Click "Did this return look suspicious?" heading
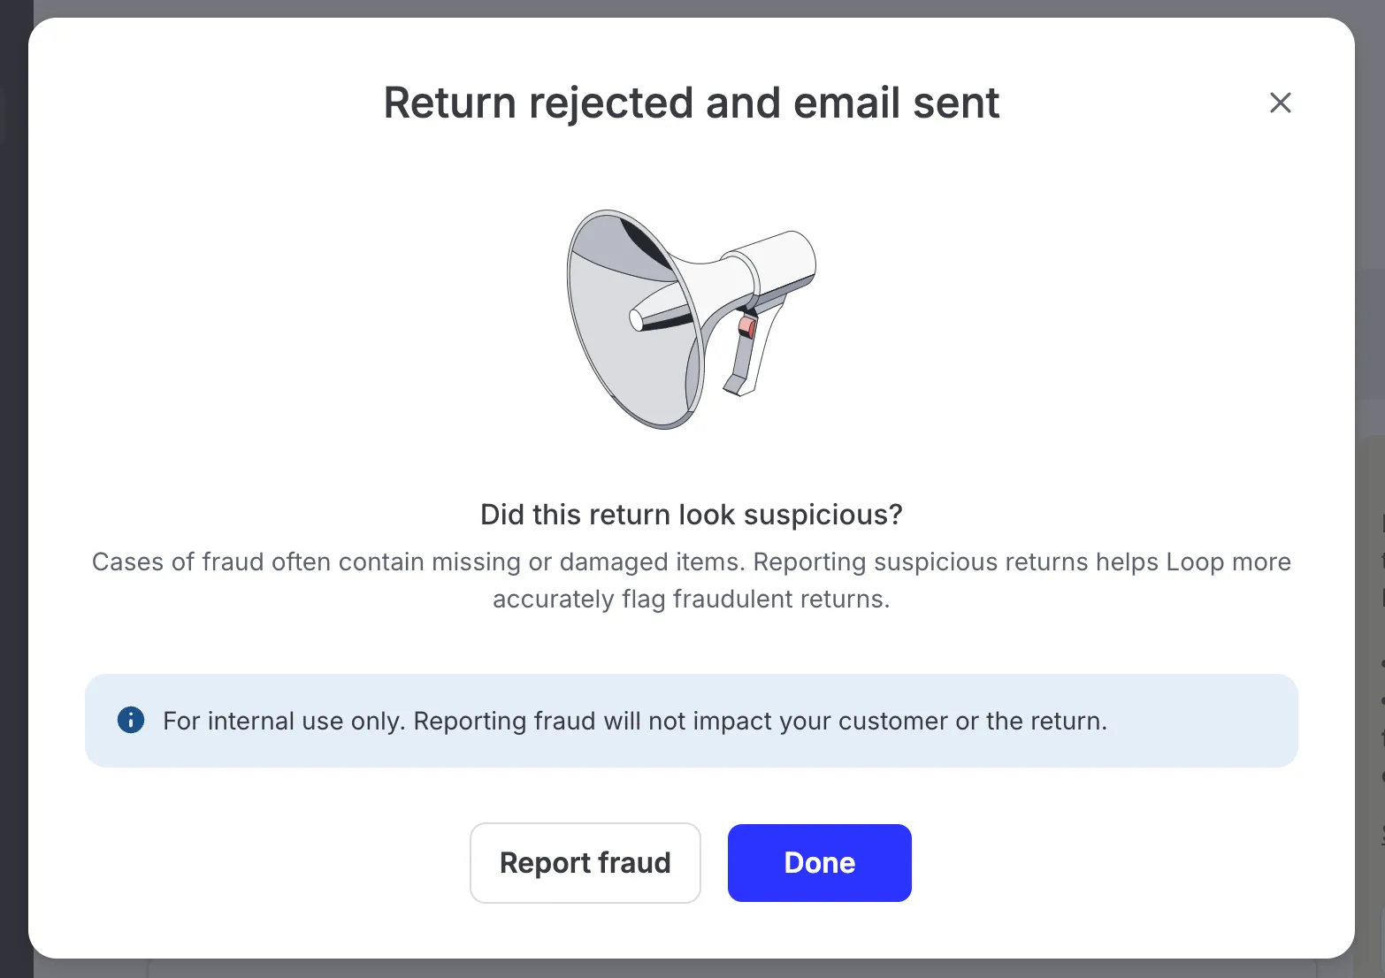Viewport: 1385px width, 978px height. pos(692,515)
